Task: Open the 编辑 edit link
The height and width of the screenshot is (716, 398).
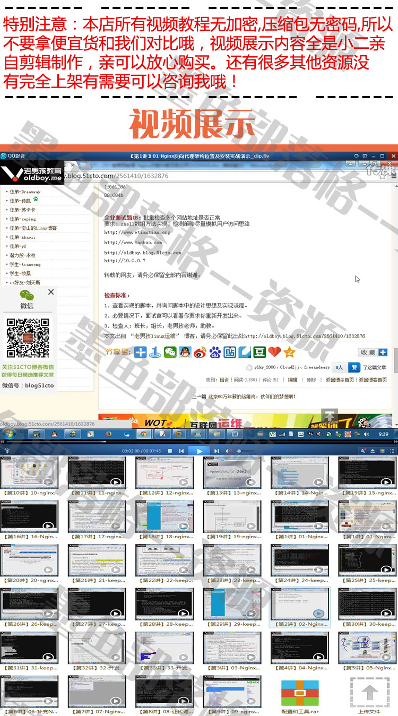Action: (292, 380)
